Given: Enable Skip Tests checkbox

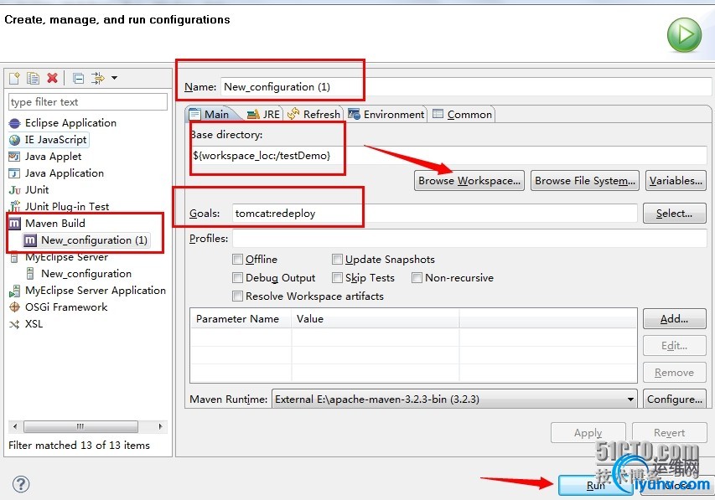Looking at the screenshot, I should [337, 277].
